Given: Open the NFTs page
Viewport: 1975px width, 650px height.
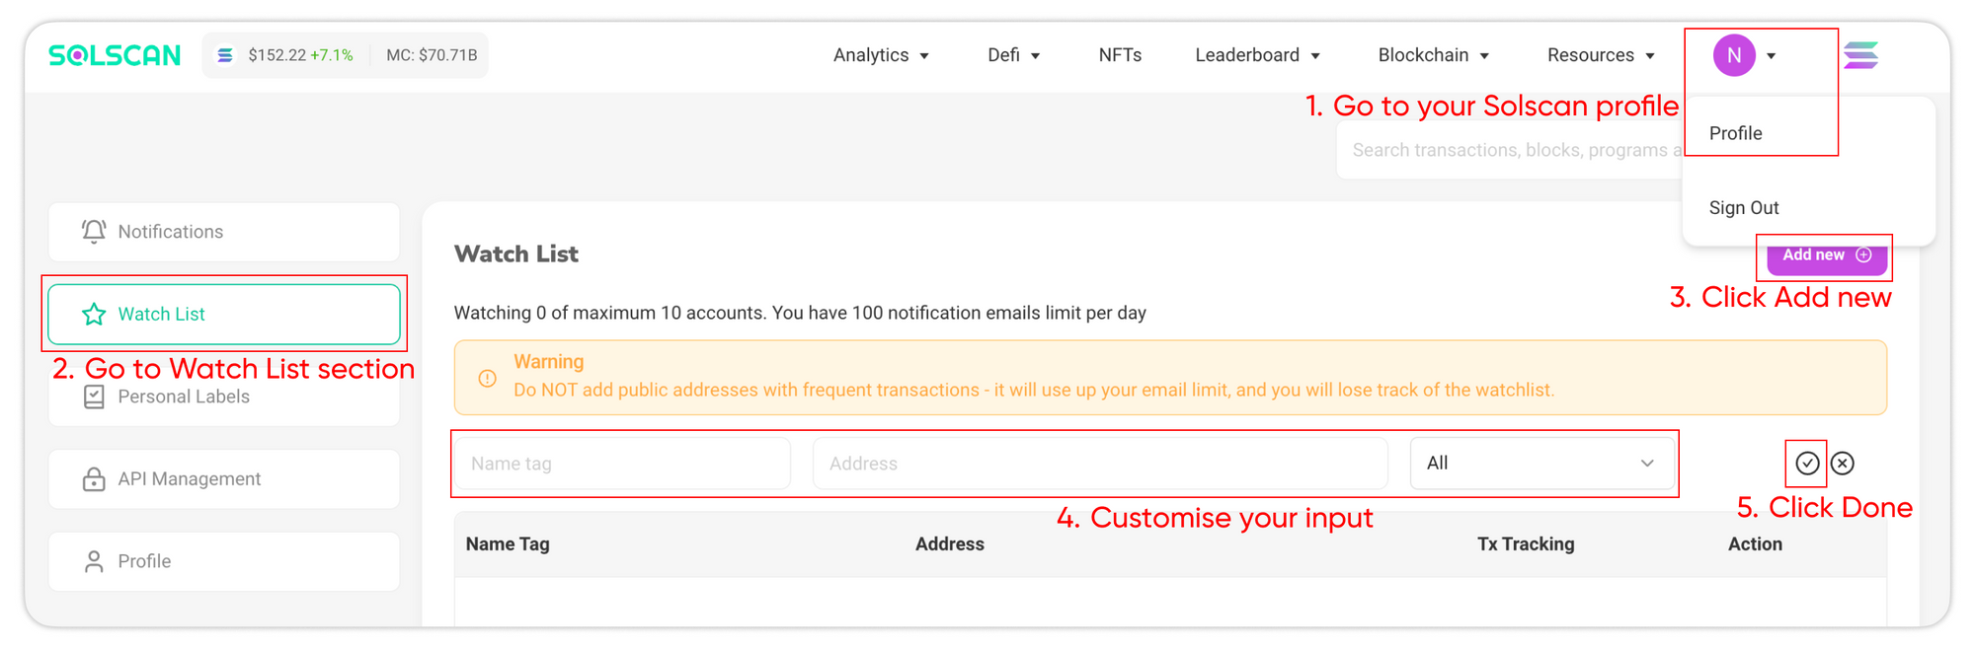Looking at the screenshot, I should tap(1120, 55).
